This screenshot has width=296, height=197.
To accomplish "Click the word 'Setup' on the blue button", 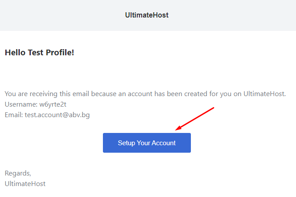I will coord(127,143).
